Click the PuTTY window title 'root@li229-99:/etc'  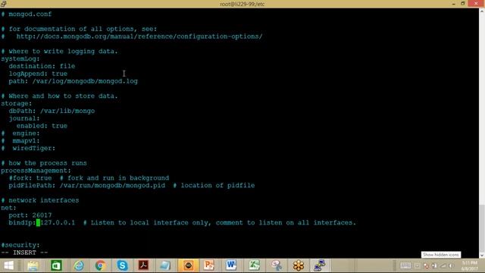coord(242,4)
